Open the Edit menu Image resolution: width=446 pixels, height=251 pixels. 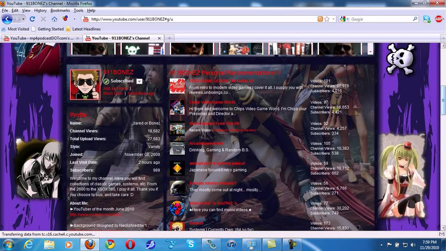[x=15, y=10]
